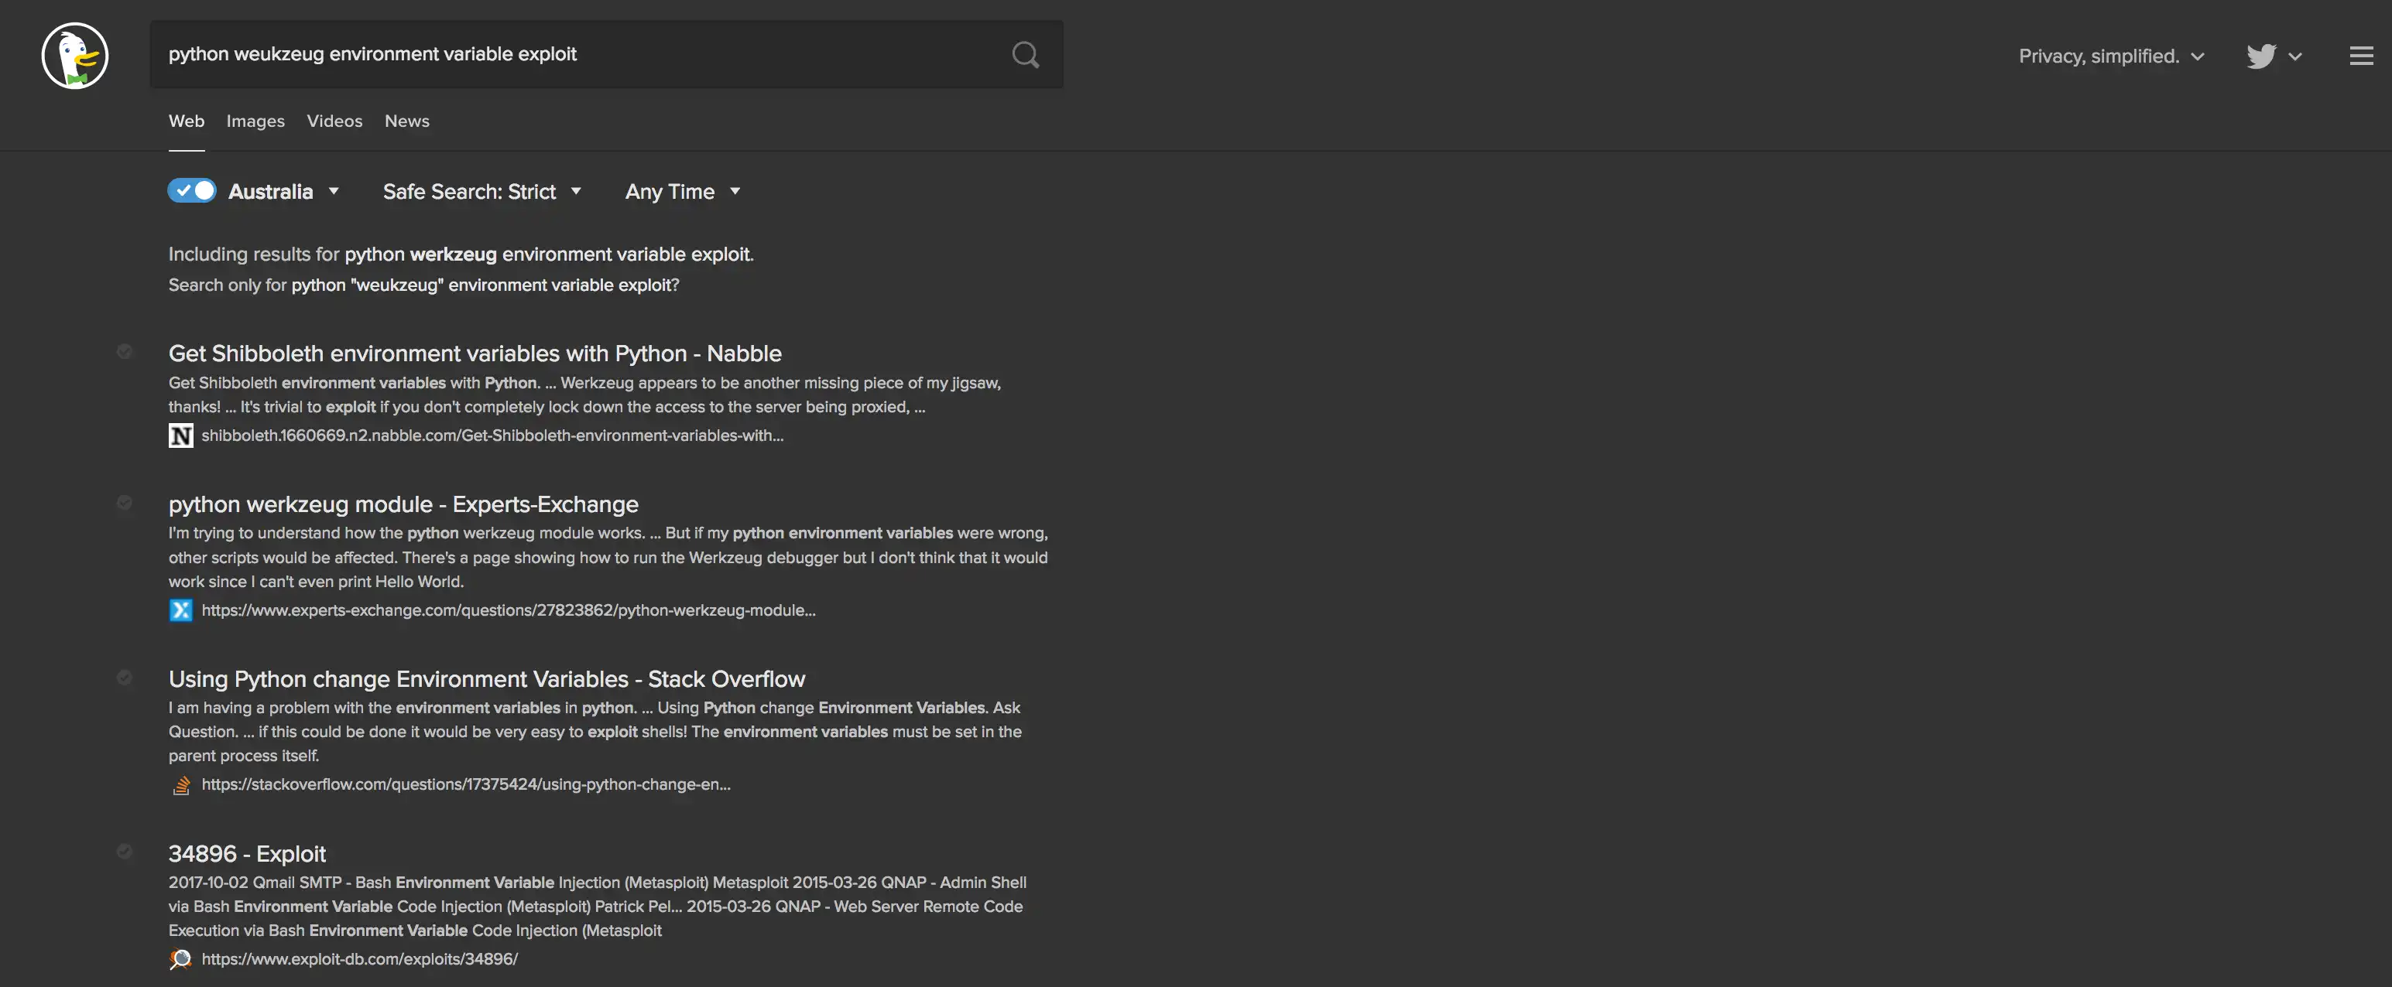Click the DuckDuckGo duck logo
Viewport: 2392px width, 987px height.
(75, 56)
